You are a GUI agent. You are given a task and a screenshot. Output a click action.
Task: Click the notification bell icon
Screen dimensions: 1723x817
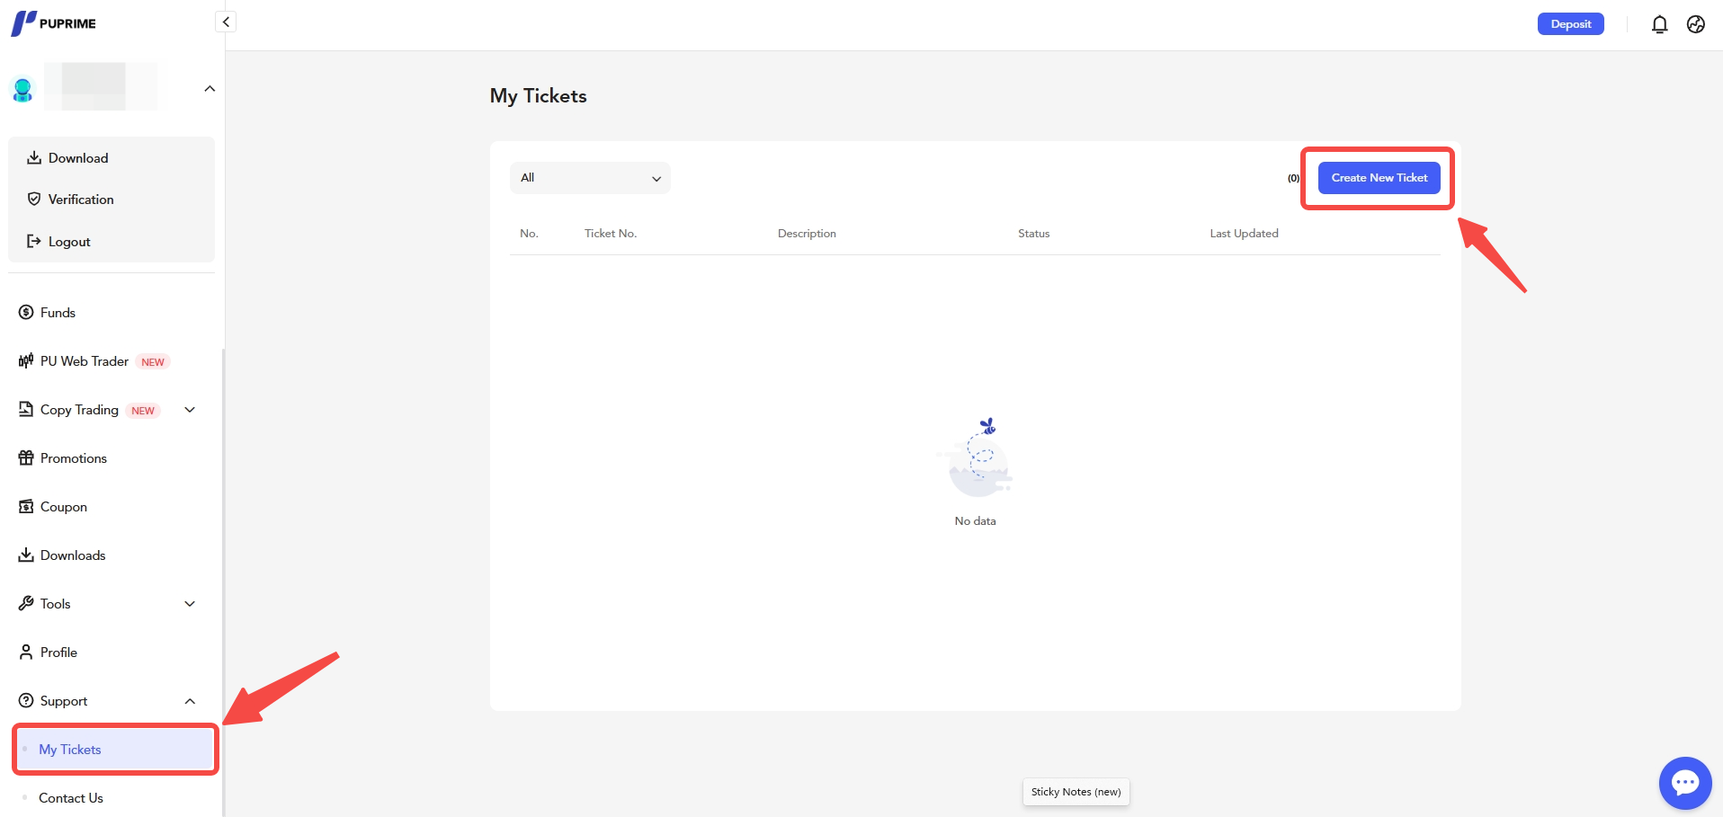click(x=1659, y=25)
